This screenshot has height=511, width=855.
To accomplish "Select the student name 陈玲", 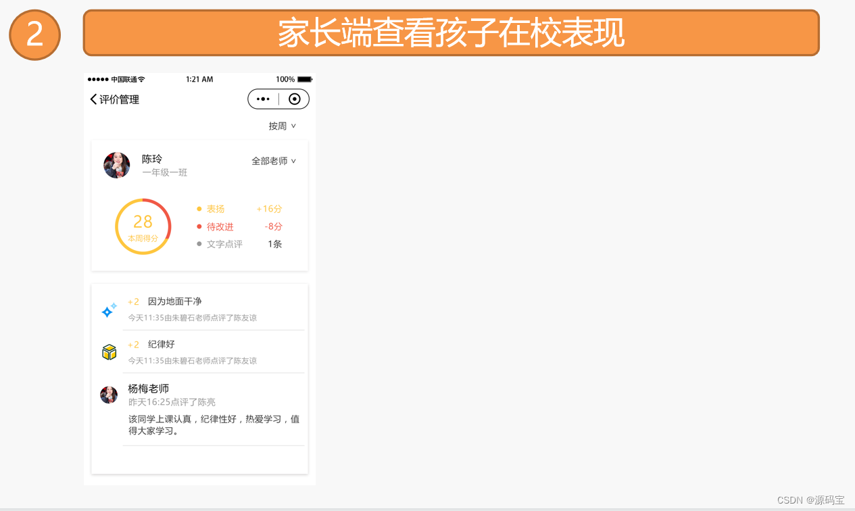I will pyautogui.click(x=152, y=159).
